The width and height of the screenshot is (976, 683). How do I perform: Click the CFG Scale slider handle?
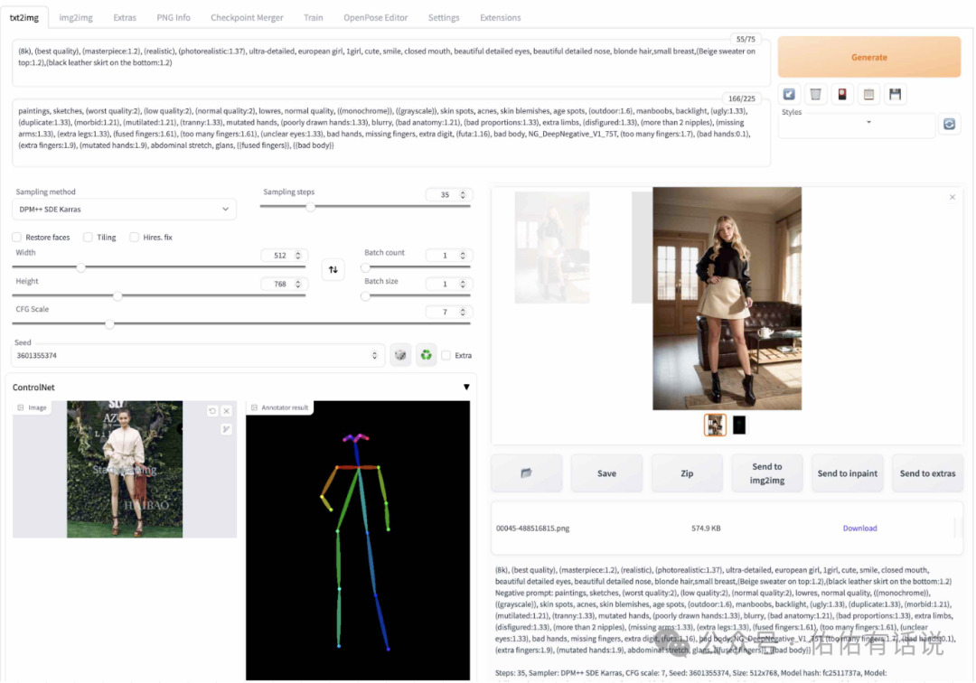(109, 324)
